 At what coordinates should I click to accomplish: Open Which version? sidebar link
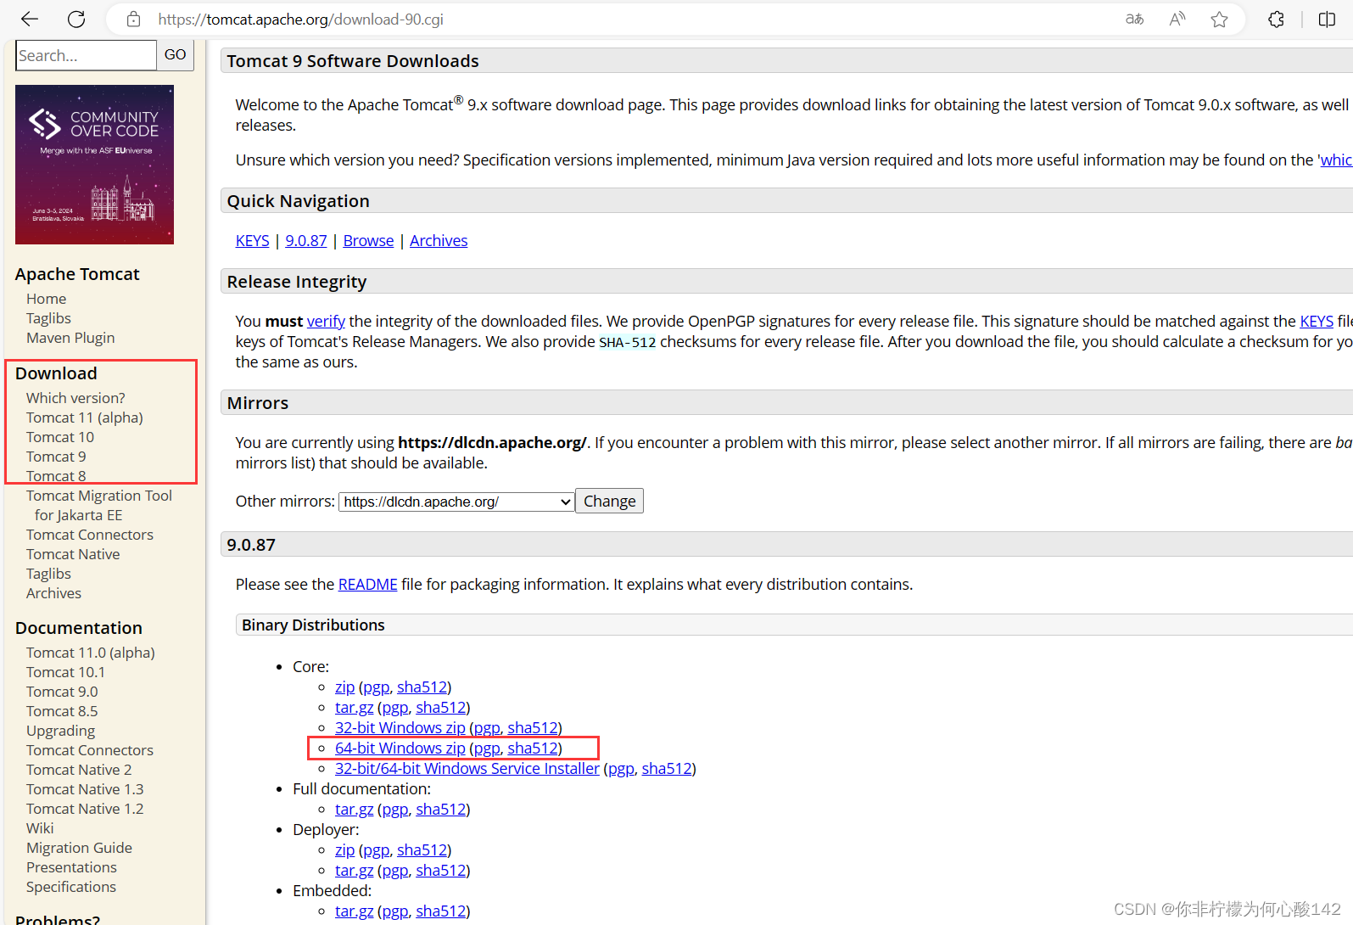(x=75, y=398)
